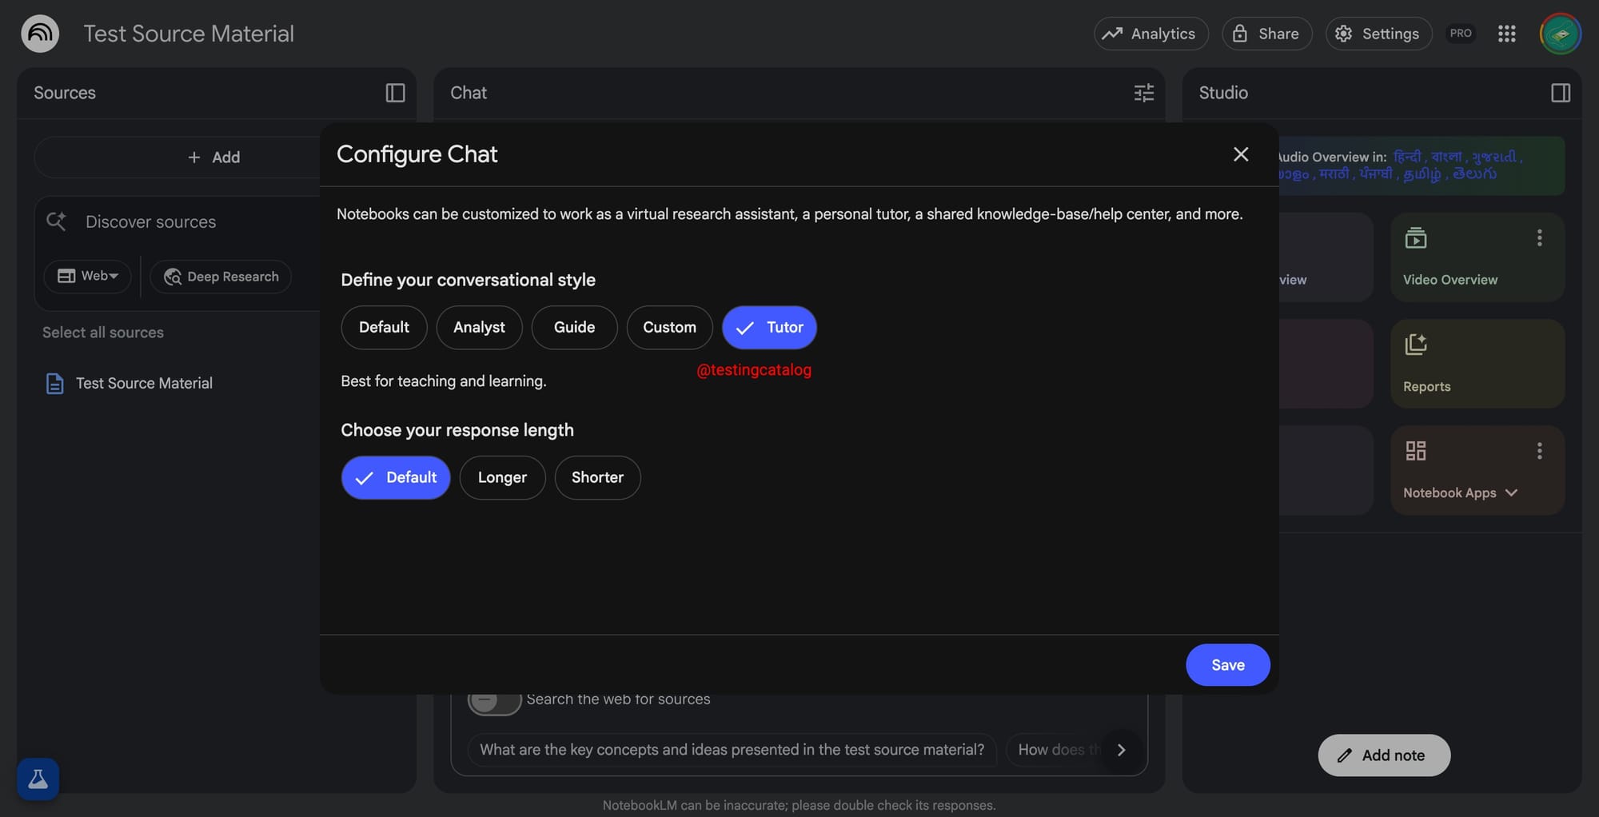Viewport: 1599px width, 817px height.
Task: Choose the Longer response length
Action: click(x=502, y=477)
